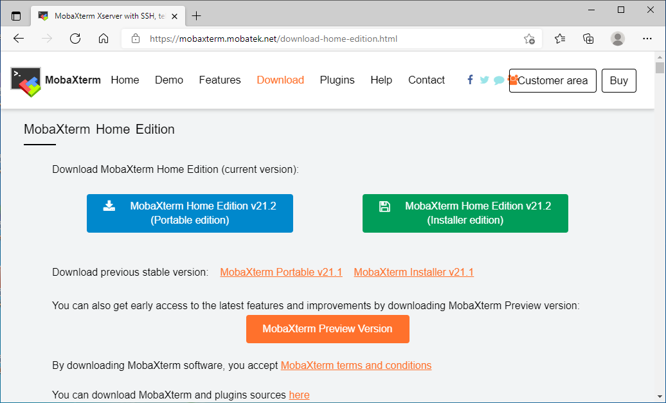
Task: Click the speech bubble chat icon
Action: (499, 80)
